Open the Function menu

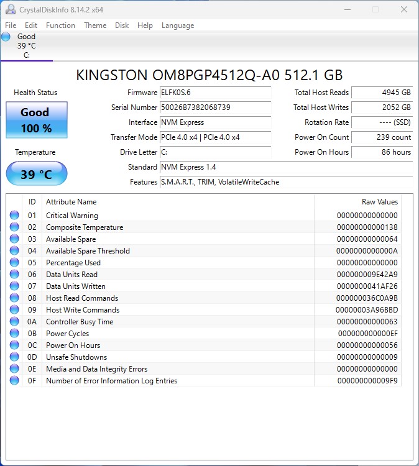click(x=60, y=25)
